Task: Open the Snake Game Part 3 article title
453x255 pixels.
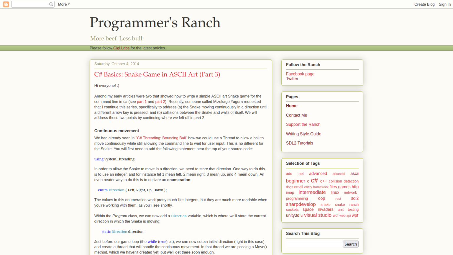Action: click(x=157, y=74)
